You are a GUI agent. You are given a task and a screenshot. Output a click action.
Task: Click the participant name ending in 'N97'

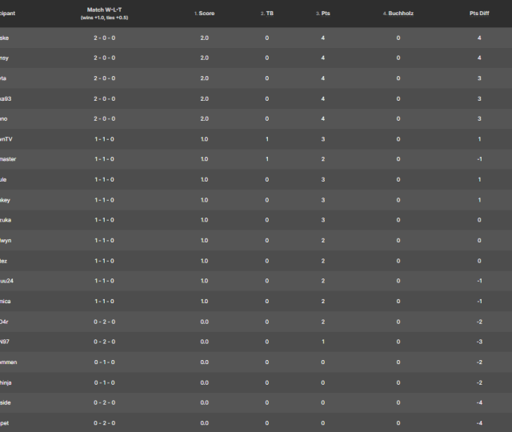tap(6, 342)
